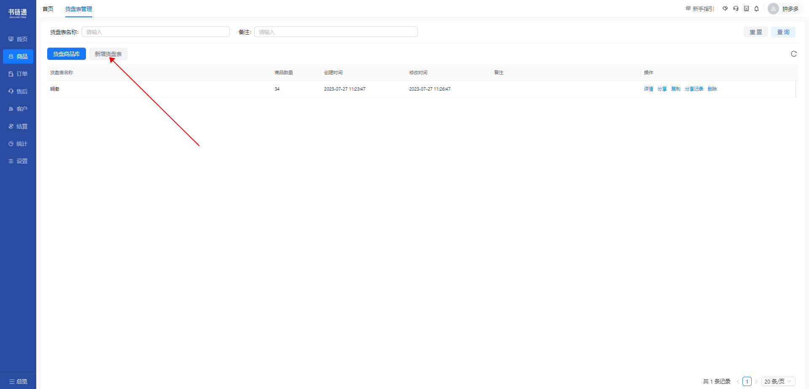
Task: Toggle the 总览 sidebar collapse button
Action: [x=18, y=381]
